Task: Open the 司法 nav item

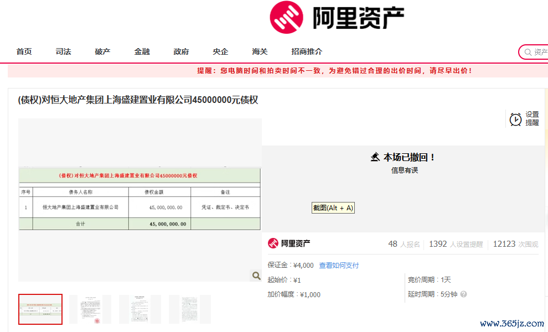Action: pos(63,51)
